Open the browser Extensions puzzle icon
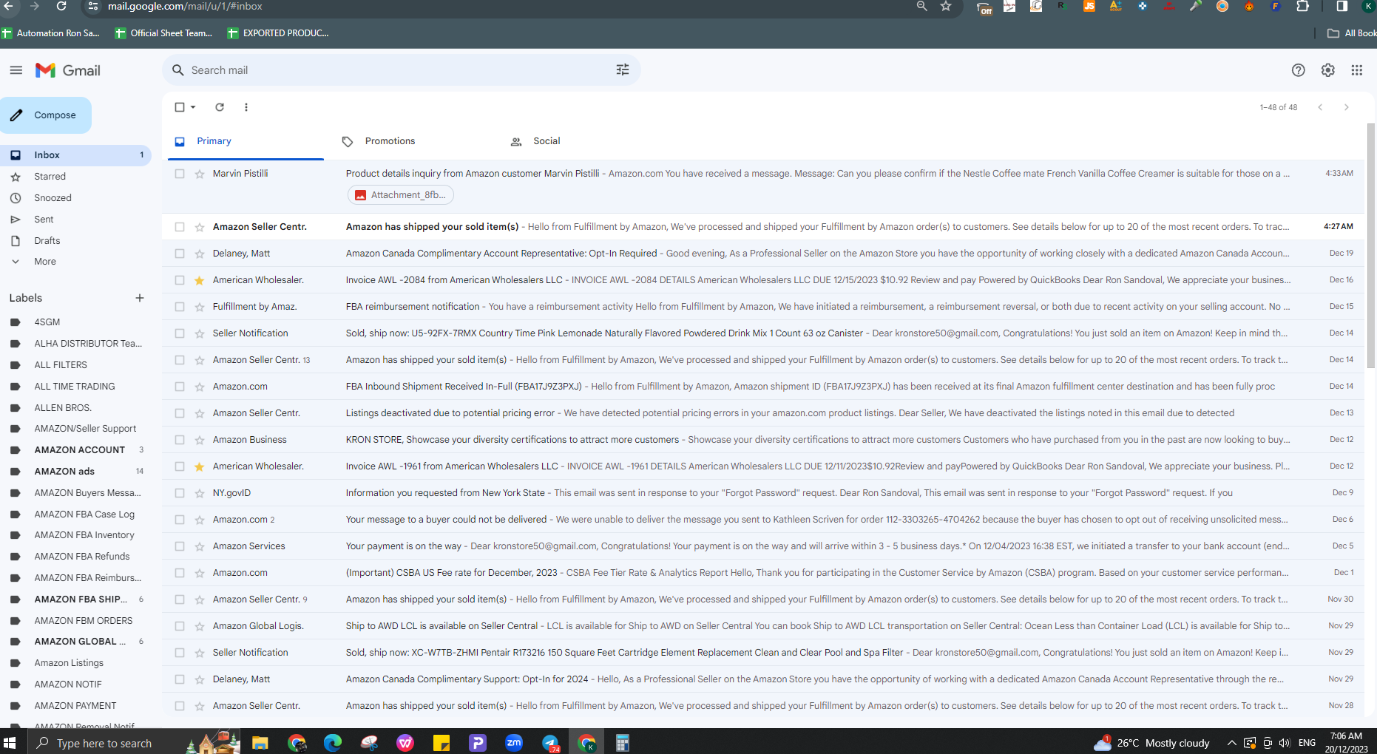Viewport: 1377px width, 754px height. (x=1303, y=6)
